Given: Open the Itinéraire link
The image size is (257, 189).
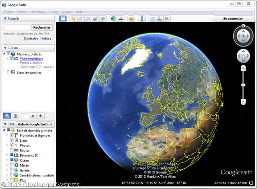Looking at the screenshot, I should [x=31, y=38].
